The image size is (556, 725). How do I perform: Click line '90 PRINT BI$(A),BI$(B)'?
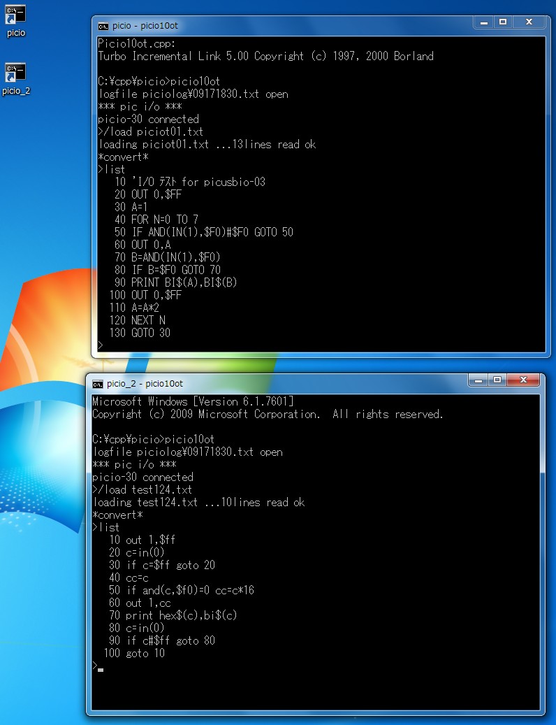pos(175,282)
